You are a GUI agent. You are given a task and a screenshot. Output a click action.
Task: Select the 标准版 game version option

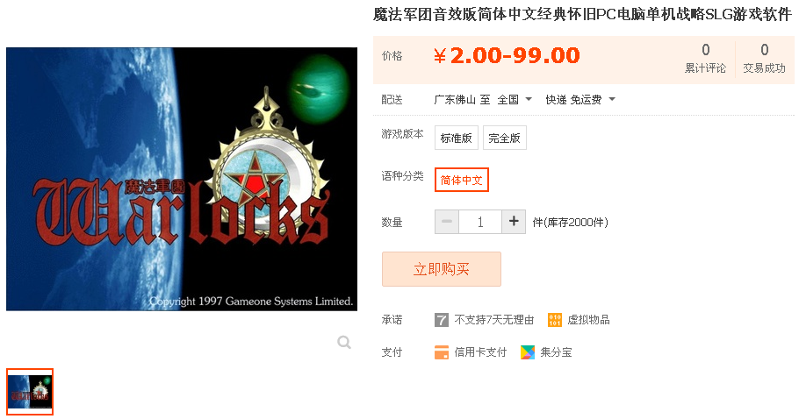coord(456,138)
